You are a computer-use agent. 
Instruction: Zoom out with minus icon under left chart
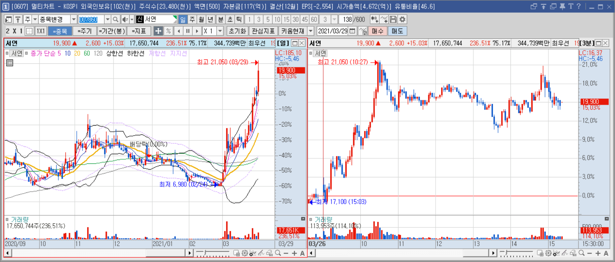[x=286, y=253]
